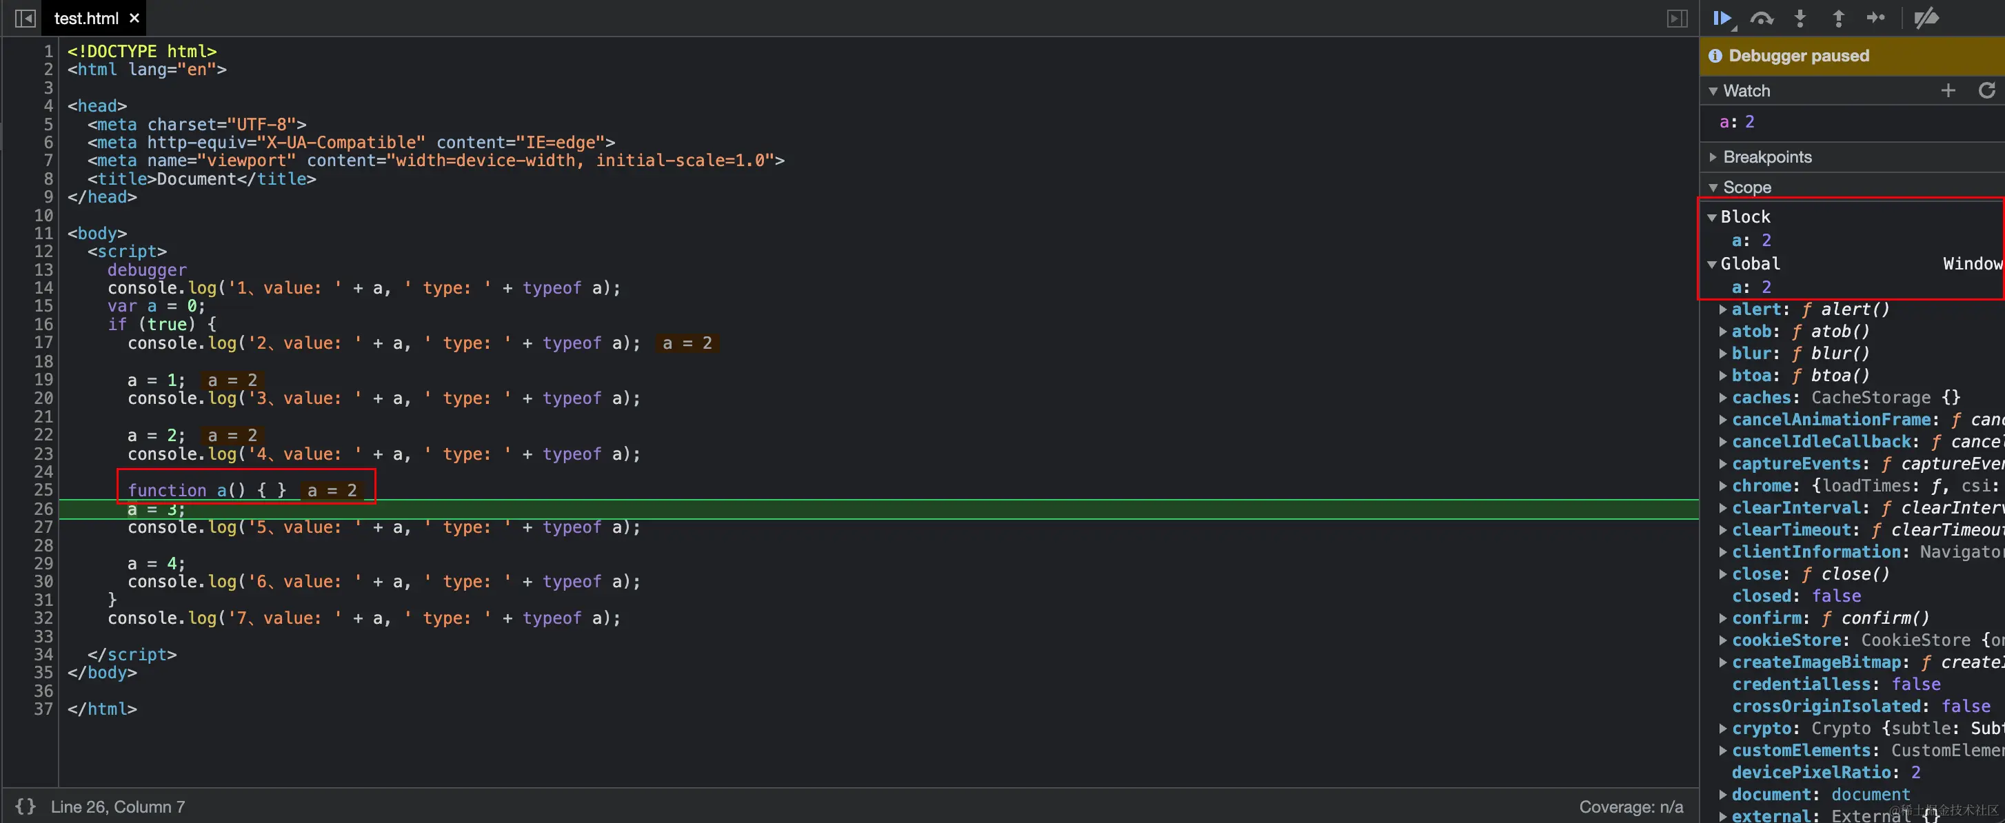The width and height of the screenshot is (2005, 823).
Task: Toggle the deactivate breakpoints icon
Action: tap(1926, 18)
